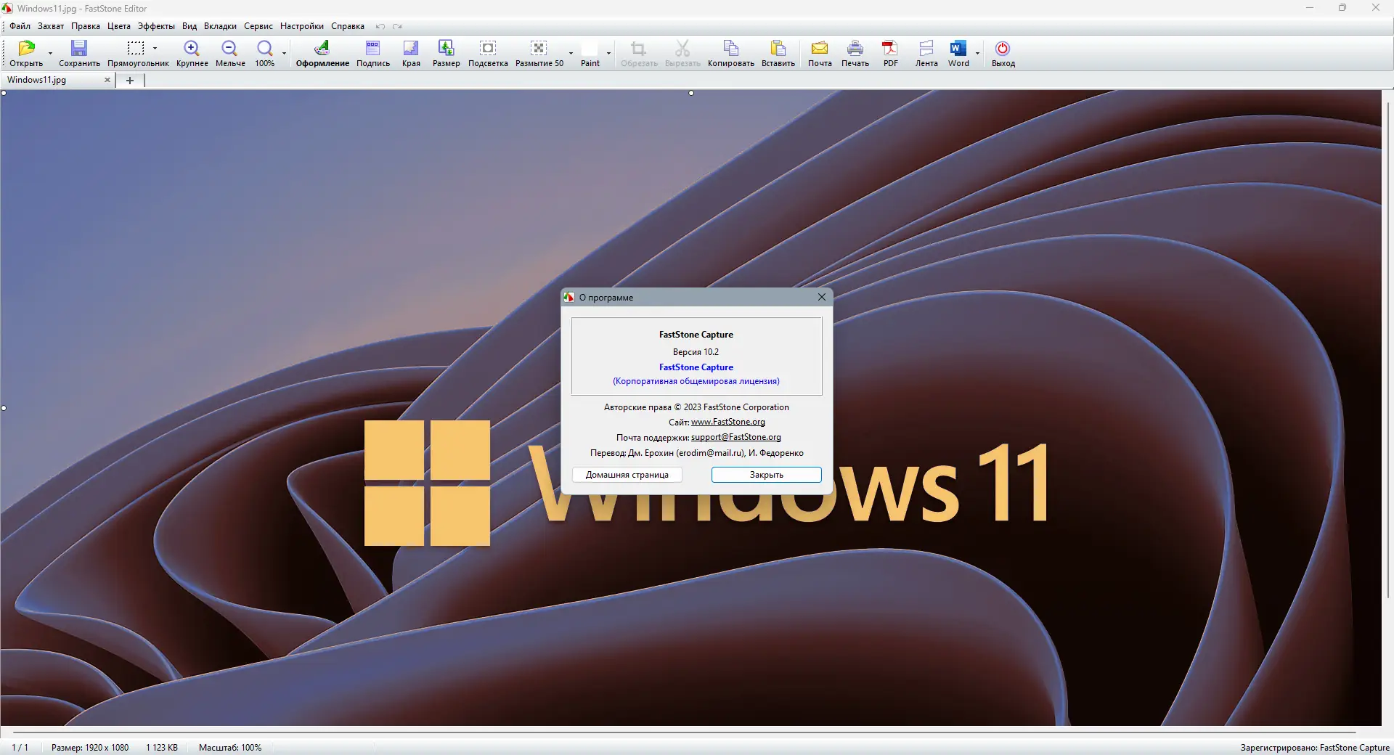This screenshot has height=755, width=1394.
Task: Click the Закрыть button in dialog
Action: (767, 475)
